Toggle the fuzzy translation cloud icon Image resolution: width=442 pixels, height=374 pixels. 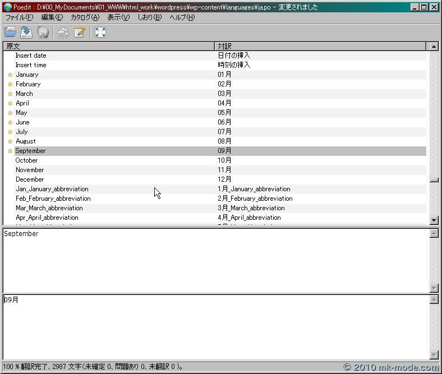pyautogui.click(x=63, y=33)
